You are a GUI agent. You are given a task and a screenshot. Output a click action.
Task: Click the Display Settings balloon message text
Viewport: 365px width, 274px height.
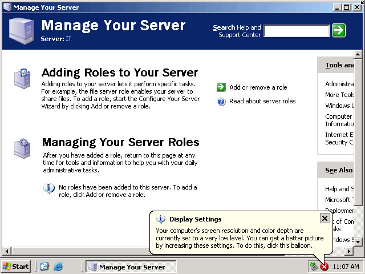(x=240, y=238)
